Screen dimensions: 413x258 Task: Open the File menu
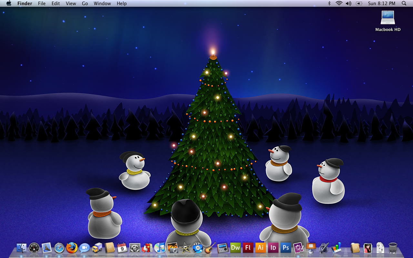tap(42, 4)
